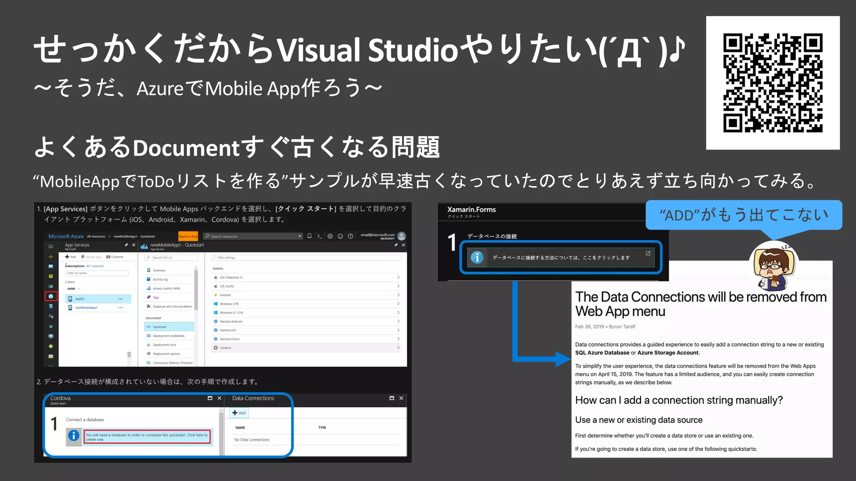The image size is (856, 481).
Task: Open Deployment options
Action: [169, 354]
